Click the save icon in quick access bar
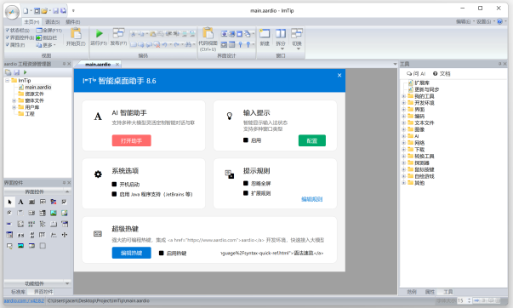The height and width of the screenshot is (308, 513). click(x=55, y=11)
